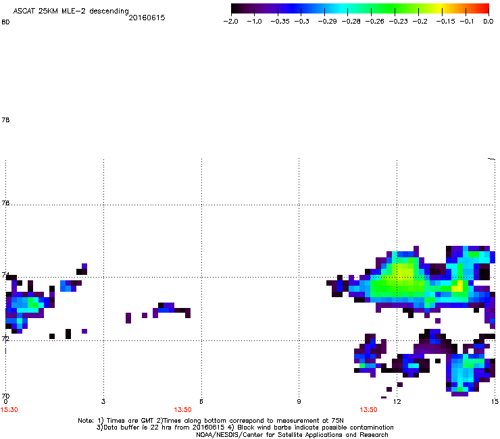The image size is (500, 439).
Task: Click the '-0.28' colorbar label
Action: [x=351, y=22]
